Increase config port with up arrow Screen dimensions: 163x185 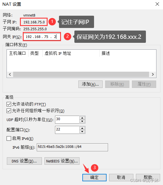click(82, 128)
